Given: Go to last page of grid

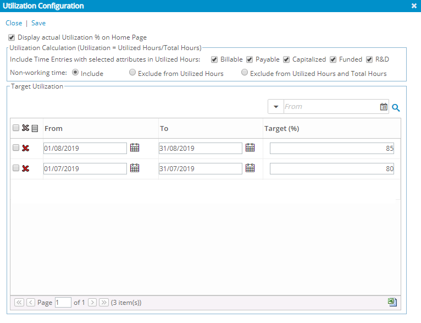Looking at the screenshot, I should pyautogui.click(x=104, y=302).
